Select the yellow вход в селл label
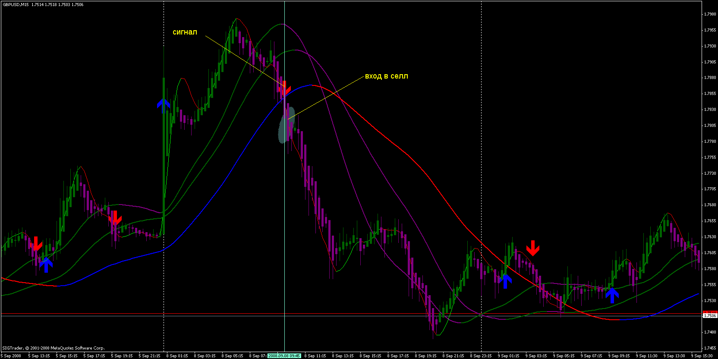The width and height of the screenshot is (718, 359). tap(386, 76)
